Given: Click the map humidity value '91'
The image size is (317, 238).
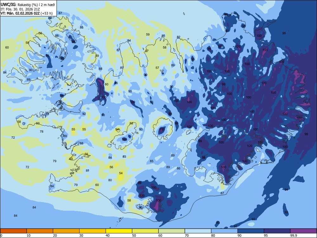Looking at the screenshot, I should coord(235,226).
